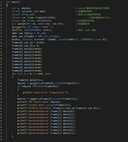Click printf "data1=0x%02x" line
The width and height of the screenshot is (128, 142).
[46, 114]
